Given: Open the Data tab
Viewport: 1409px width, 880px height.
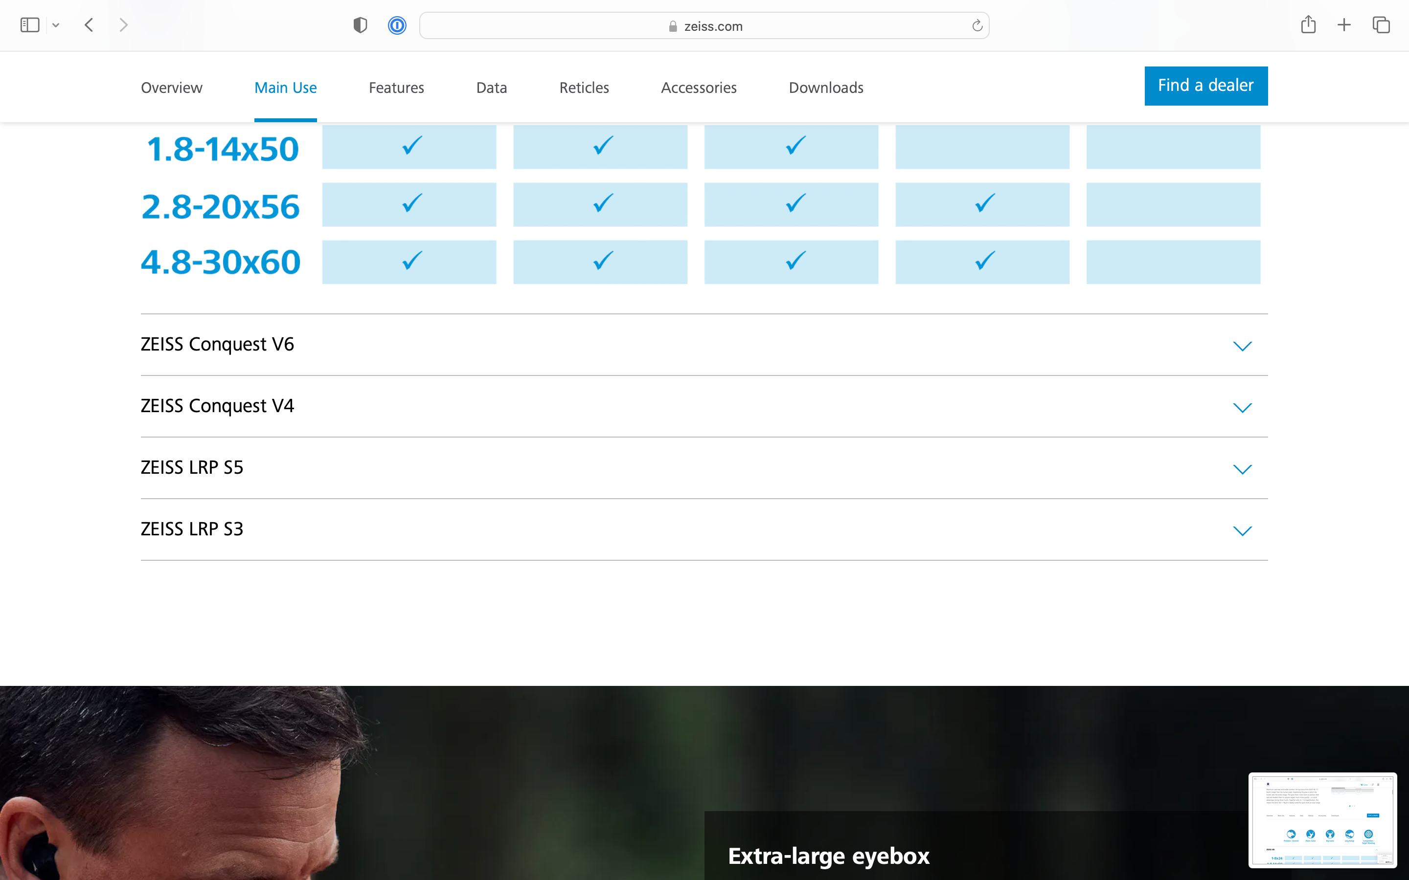Looking at the screenshot, I should [x=491, y=88].
